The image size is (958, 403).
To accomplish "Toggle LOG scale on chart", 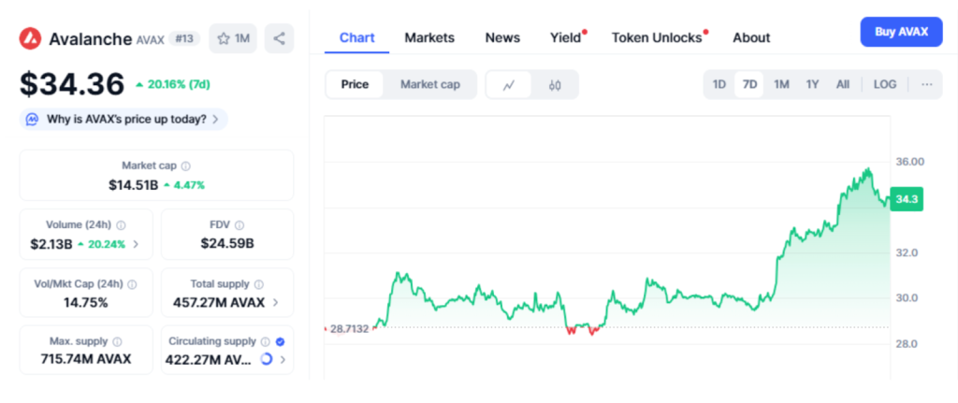I will tap(885, 84).
